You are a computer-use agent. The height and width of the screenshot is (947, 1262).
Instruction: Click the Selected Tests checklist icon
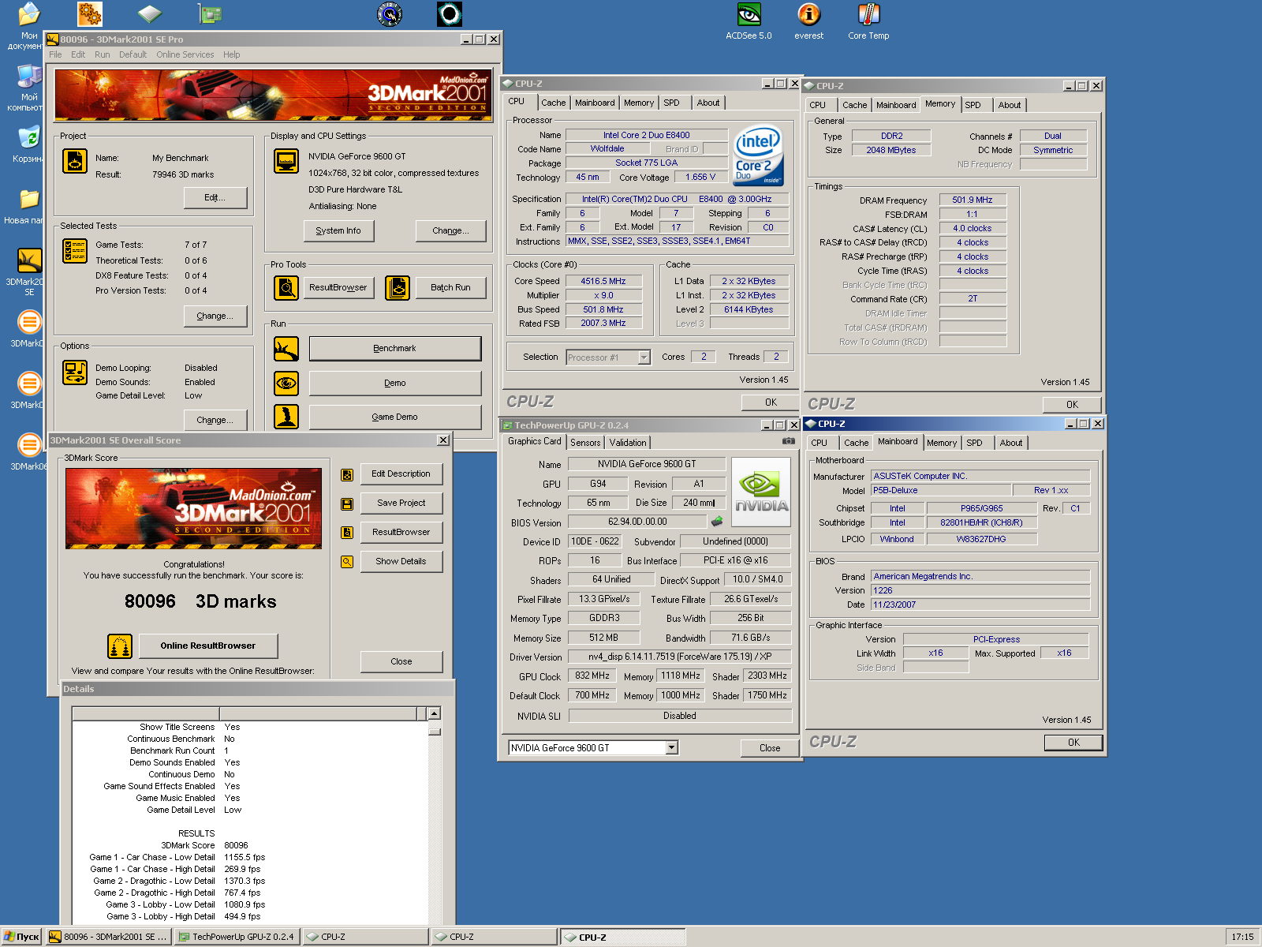[x=75, y=251]
